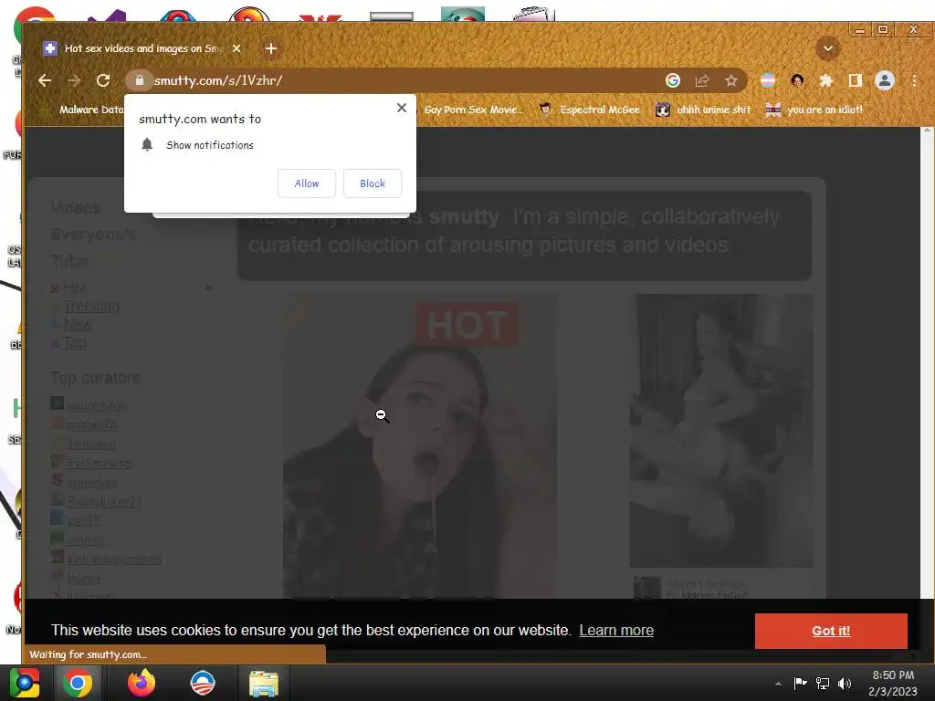Accept cookies with Got it! button
935x701 pixels.
(831, 631)
